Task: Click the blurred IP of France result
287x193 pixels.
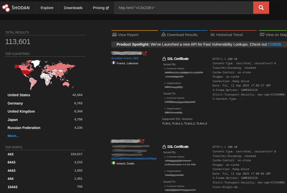Action: pos(127,53)
